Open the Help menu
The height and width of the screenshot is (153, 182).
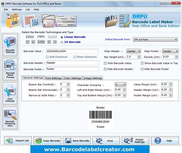36,10
